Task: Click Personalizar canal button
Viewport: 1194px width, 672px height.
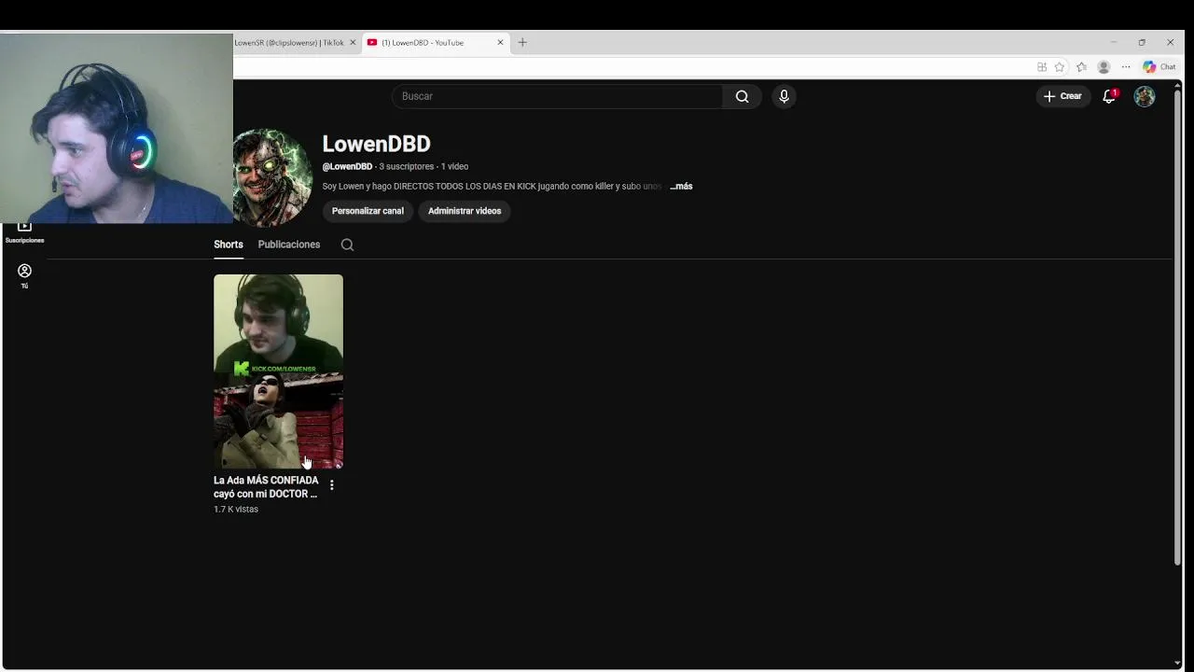Action: click(x=368, y=211)
